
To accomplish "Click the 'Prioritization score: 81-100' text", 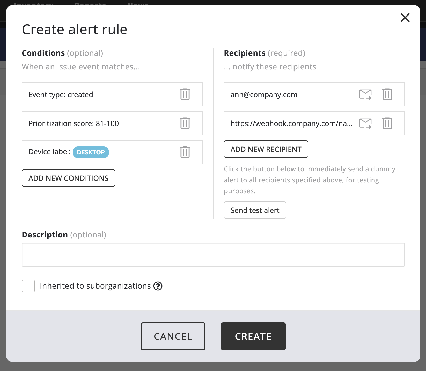I will tap(74, 123).
